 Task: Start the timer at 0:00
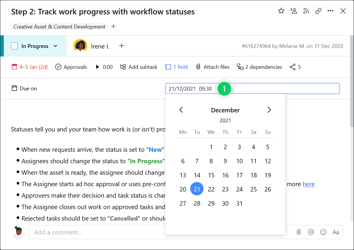pyautogui.click(x=97, y=67)
